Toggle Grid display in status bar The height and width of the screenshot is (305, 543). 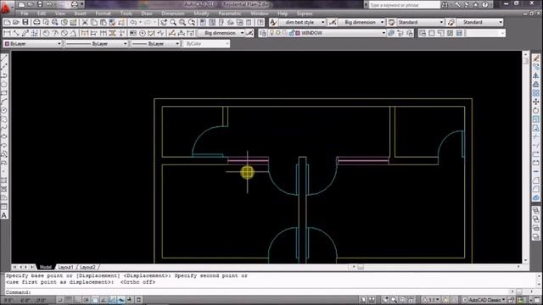tap(69, 300)
